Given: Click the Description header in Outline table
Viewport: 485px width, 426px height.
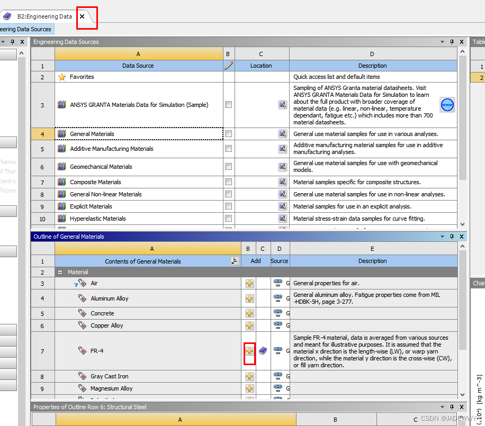Looking at the screenshot, I should (x=373, y=261).
